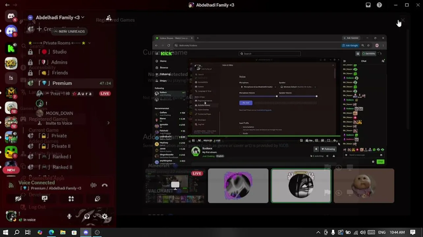Open the green Kick server icon
This screenshot has width=423, height=237.
11,48
